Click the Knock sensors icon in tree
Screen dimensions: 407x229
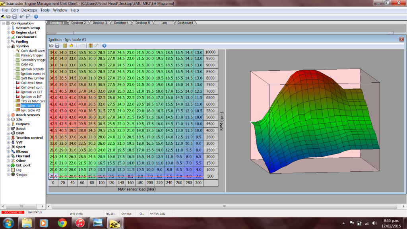[13, 115]
